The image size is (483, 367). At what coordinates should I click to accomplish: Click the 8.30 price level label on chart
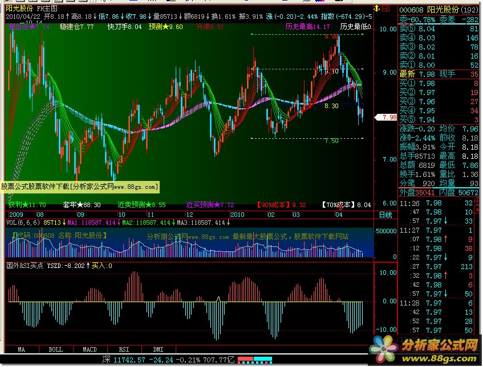coord(331,106)
